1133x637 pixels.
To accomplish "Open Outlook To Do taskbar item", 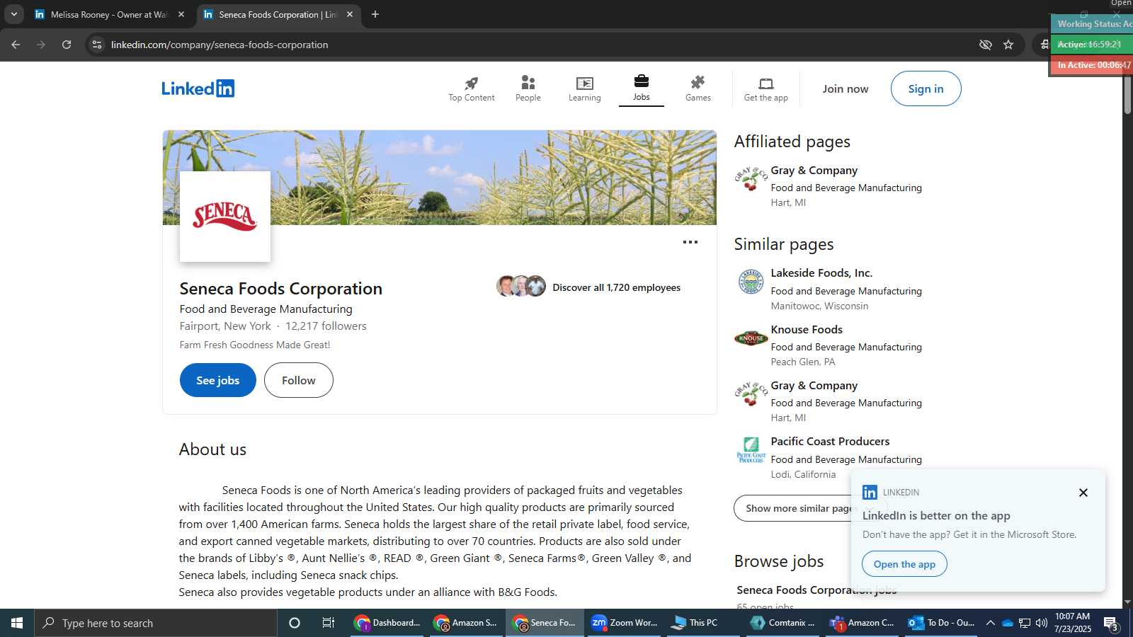I will (942, 623).
